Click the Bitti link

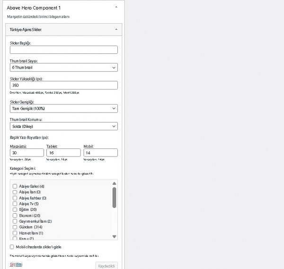coord(19,265)
